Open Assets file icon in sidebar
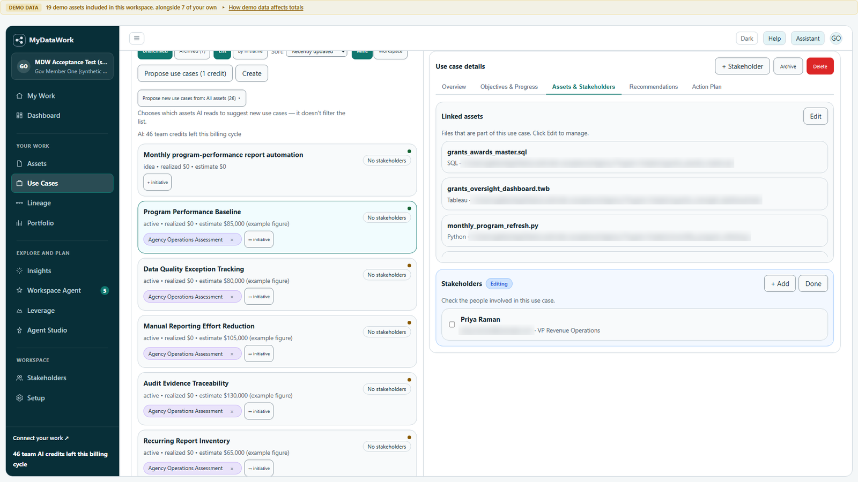 [19, 164]
